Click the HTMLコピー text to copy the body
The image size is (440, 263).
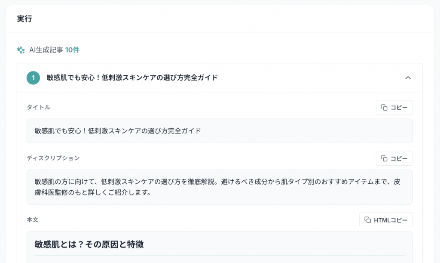click(391, 220)
